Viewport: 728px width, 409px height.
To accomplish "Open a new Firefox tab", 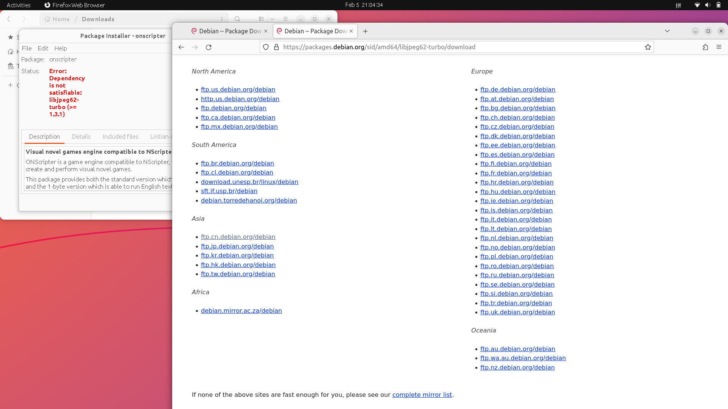I will coord(365,31).
